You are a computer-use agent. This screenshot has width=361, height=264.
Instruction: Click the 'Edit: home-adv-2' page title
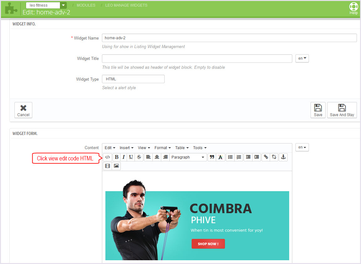click(x=46, y=12)
